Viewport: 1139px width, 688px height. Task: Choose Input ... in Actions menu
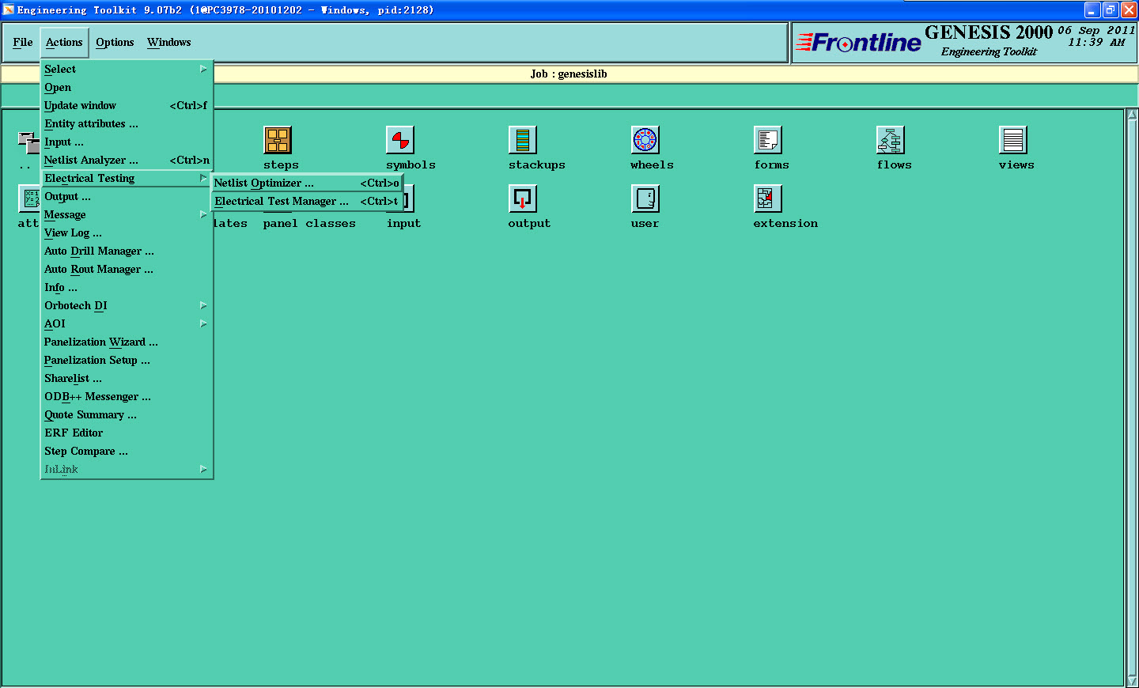click(127, 142)
